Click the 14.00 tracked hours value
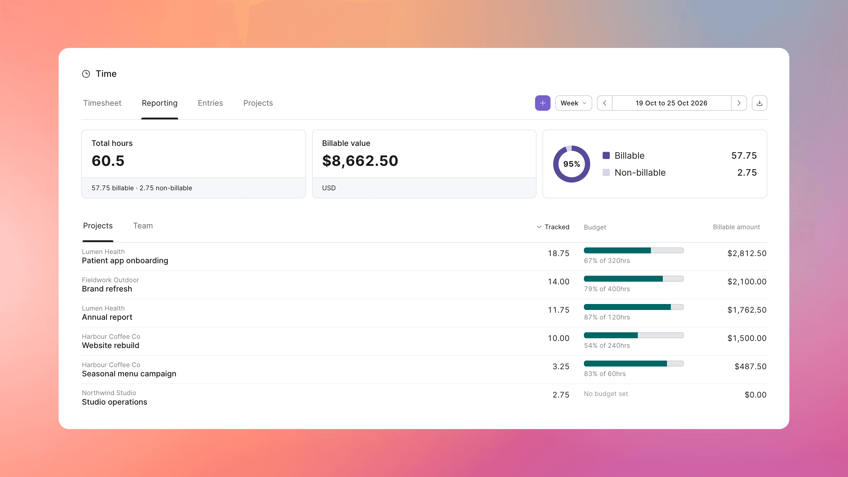Image resolution: width=848 pixels, height=477 pixels. [x=558, y=282]
